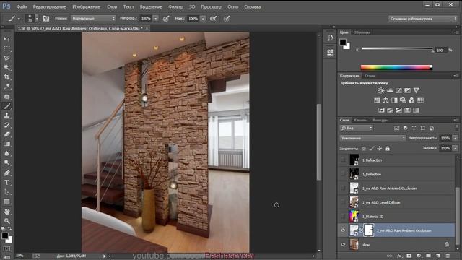
Task: Add layer mask icon in Layers panel
Action: [x=409, y=256]
